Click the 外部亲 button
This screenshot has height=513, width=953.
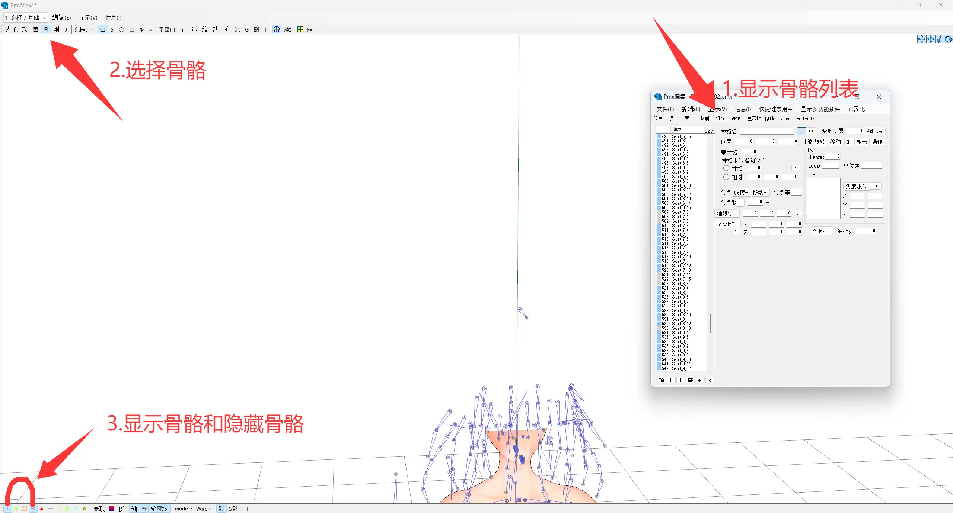tap(821, 231)
